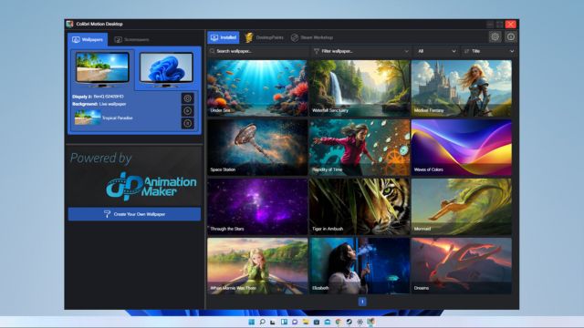Click the Background: Live wallpaper label
This screenshot has height=328, width=584.
(99, 104)
